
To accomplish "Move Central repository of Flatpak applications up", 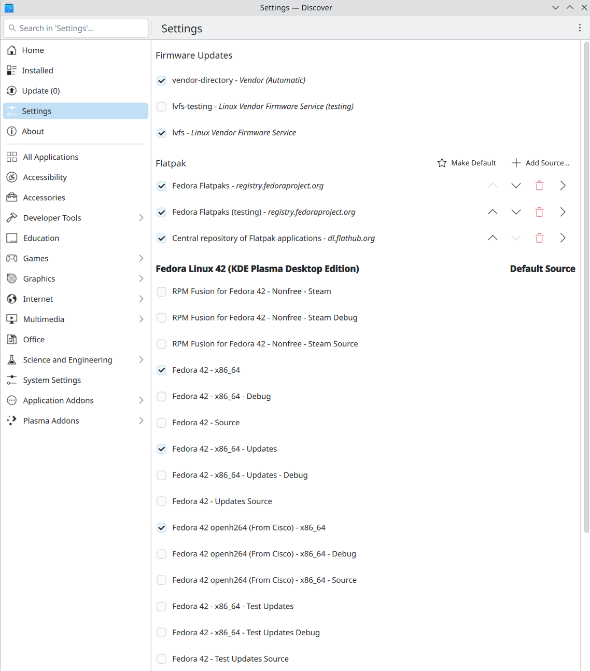I will (493, 238).
